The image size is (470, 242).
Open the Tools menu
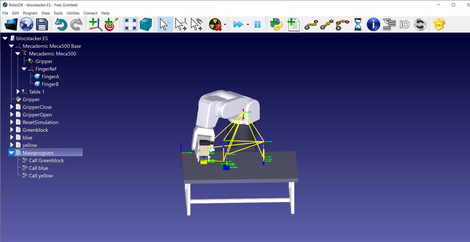coord(58,13)
